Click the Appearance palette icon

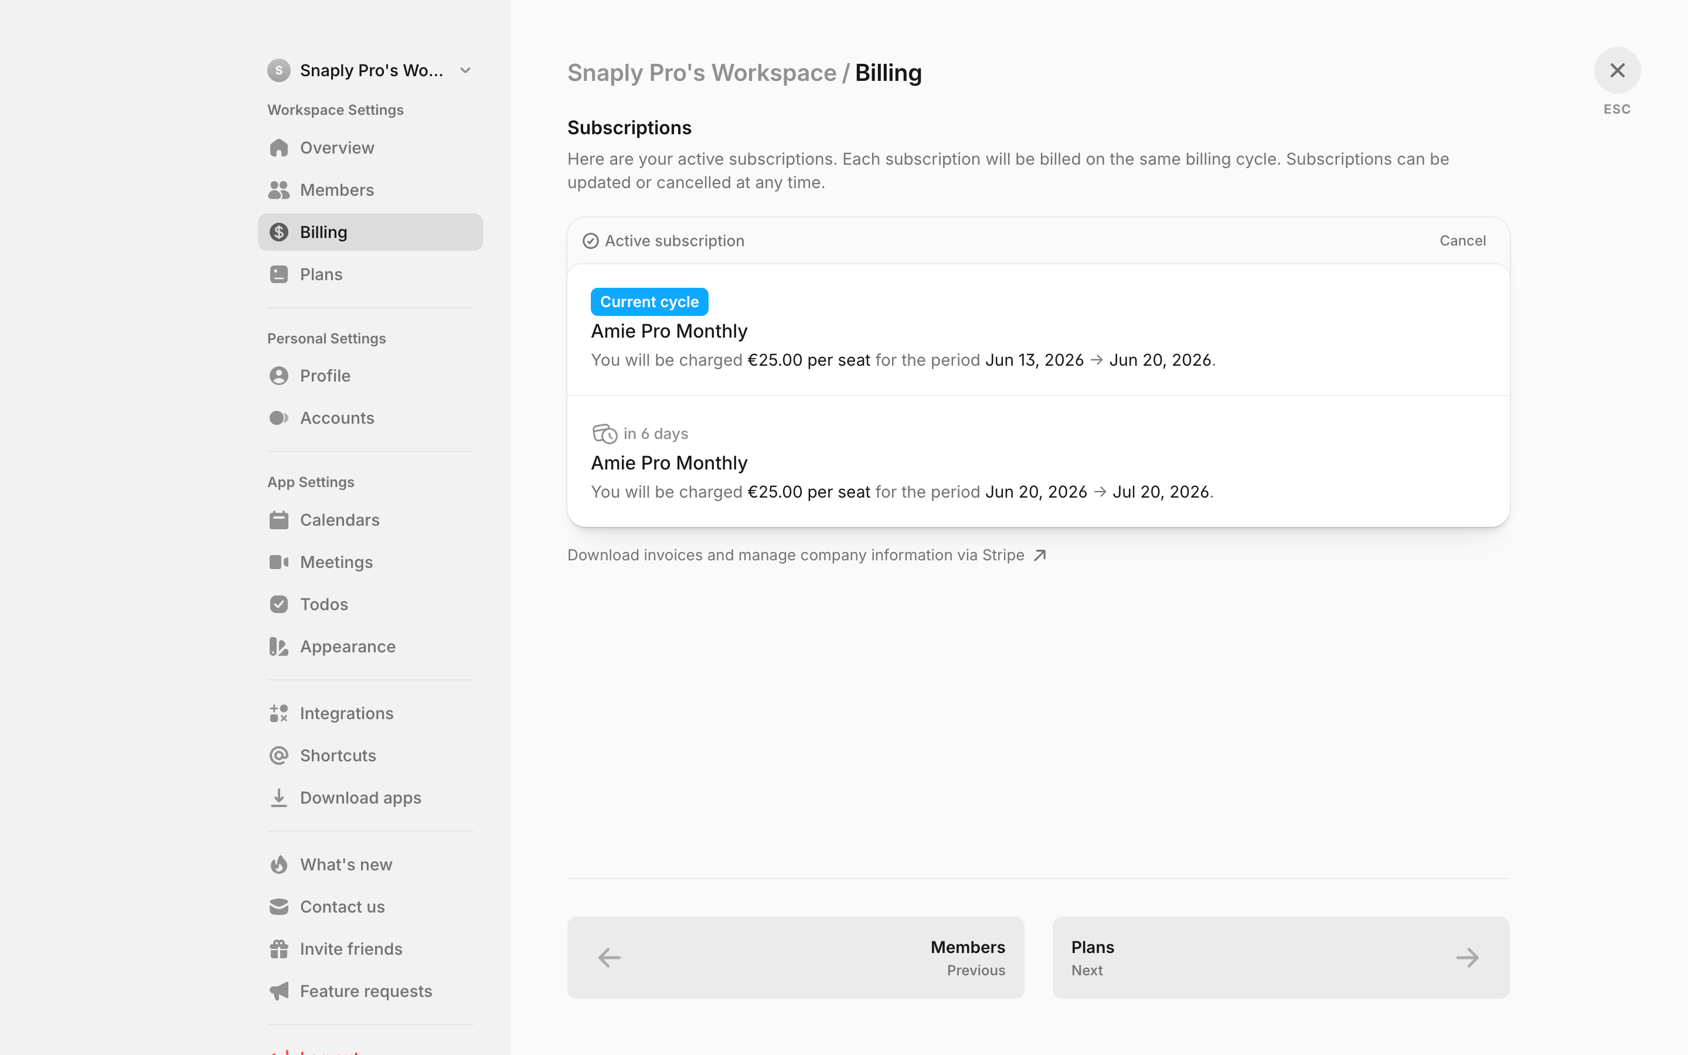tap(278, 647)
